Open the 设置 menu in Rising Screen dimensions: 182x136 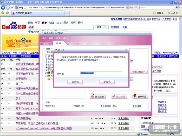58,38
